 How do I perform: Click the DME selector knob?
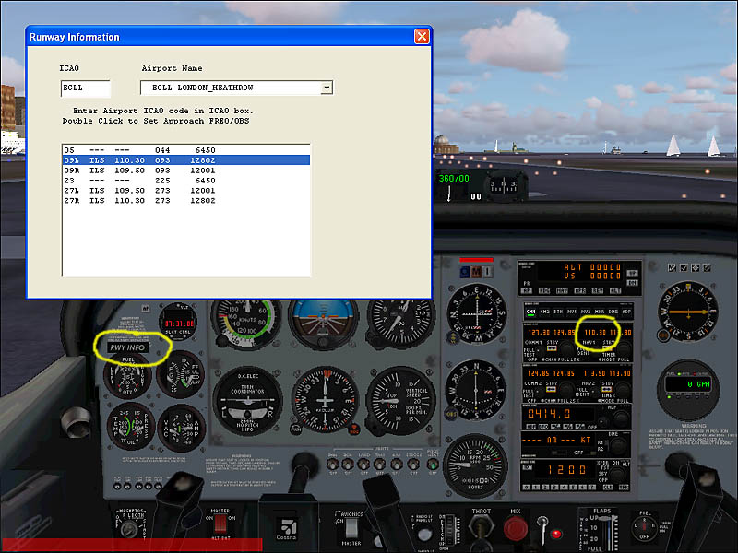[619, 445]
